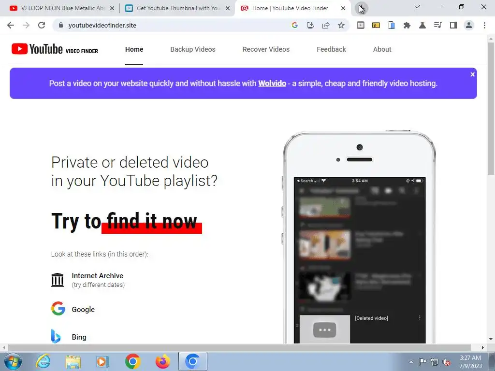Image resolution: width=495 pixels, height=371 pixels.
Task: Follow the Wolvido link in the banner
Action: click(x=272, y=83)
